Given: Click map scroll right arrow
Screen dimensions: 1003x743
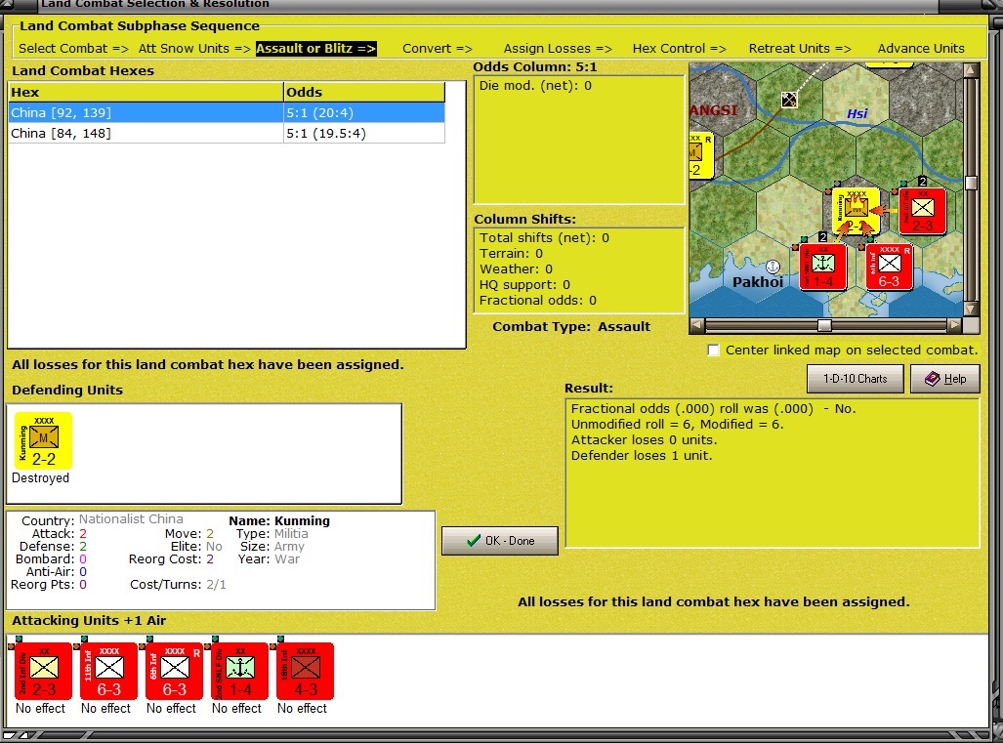Looking at the screenshot, I should (954, 325).
